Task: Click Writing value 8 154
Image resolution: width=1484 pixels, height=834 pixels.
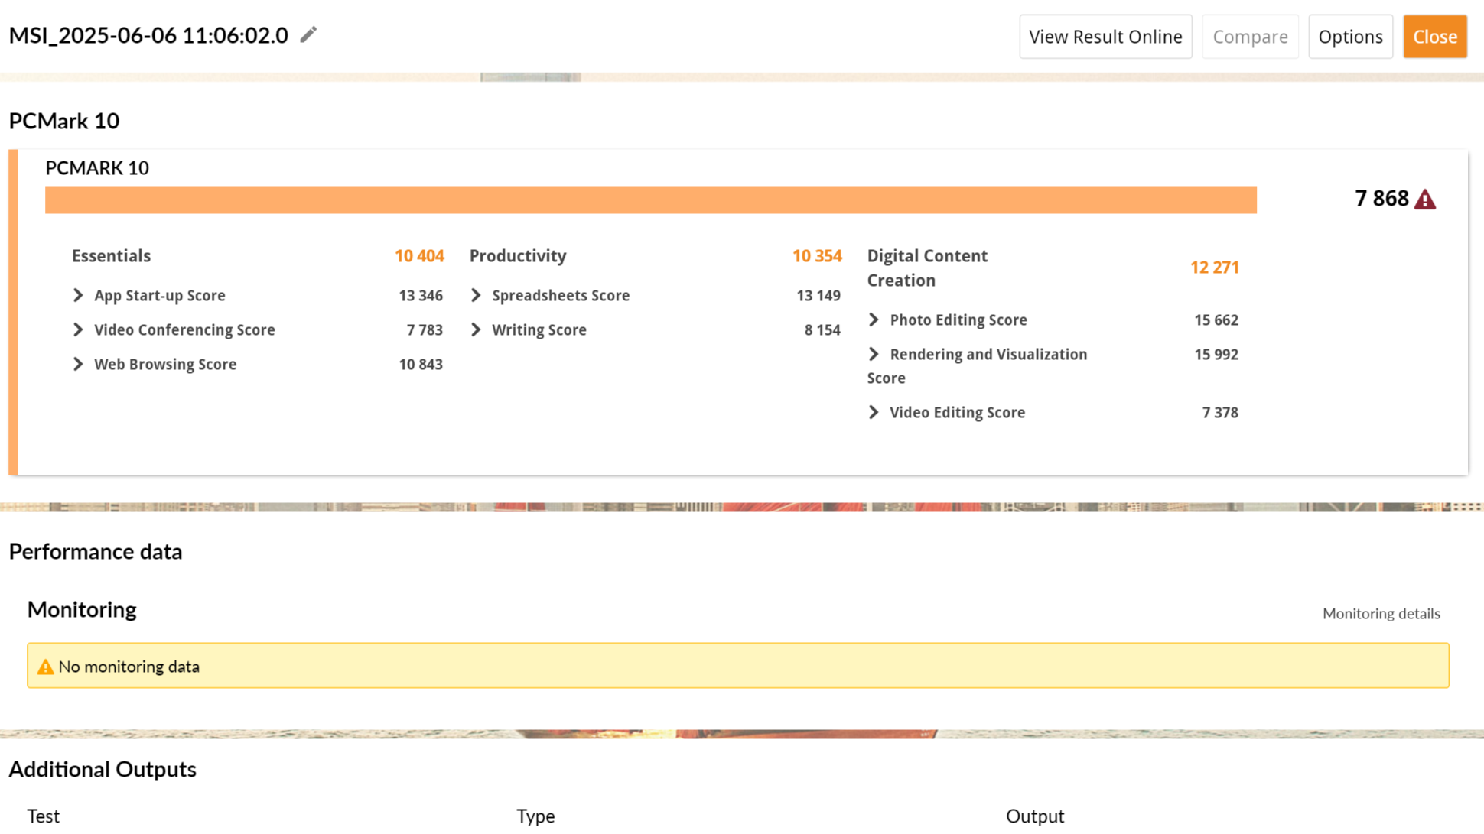Action: coord(822,330)
